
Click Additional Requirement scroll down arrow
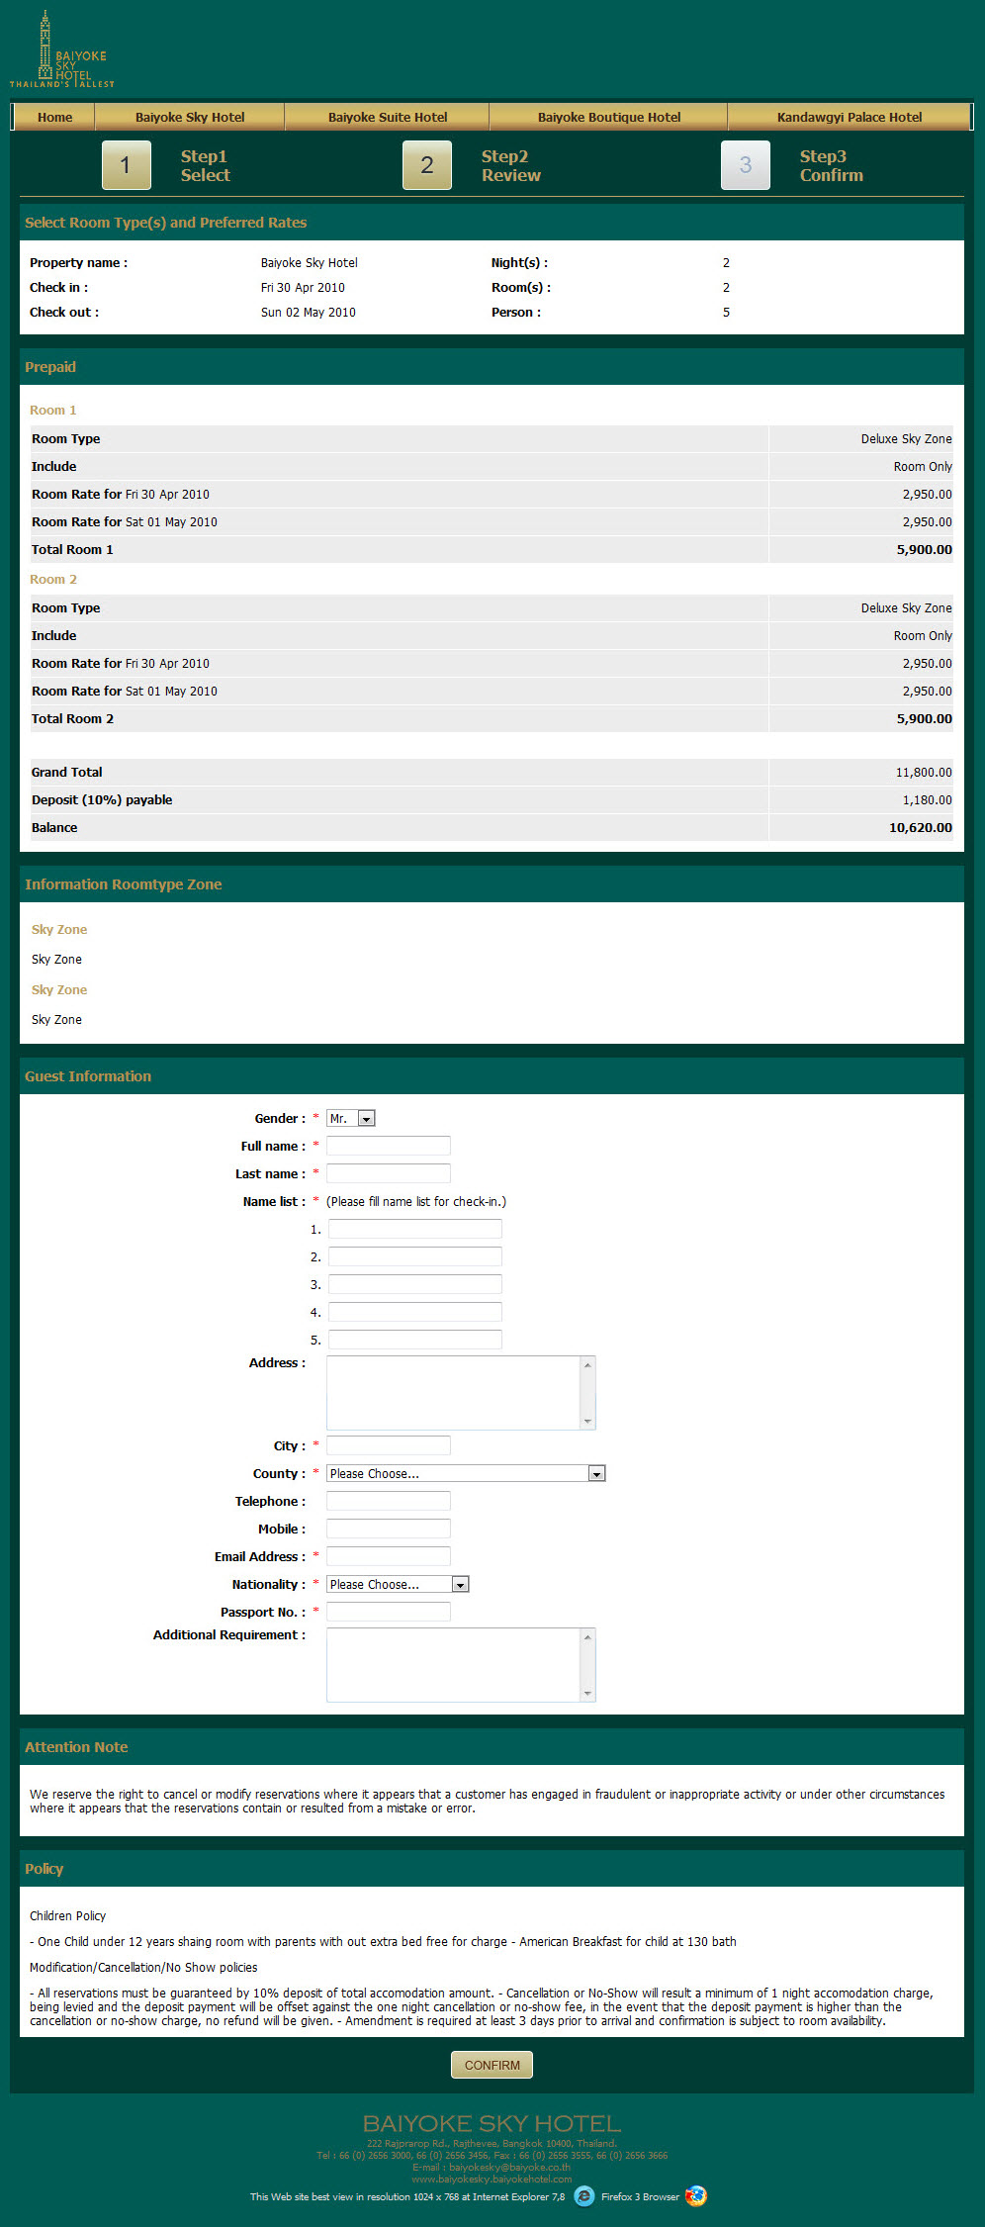(x=587, y=1693)
